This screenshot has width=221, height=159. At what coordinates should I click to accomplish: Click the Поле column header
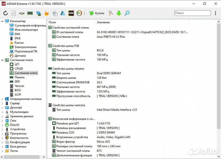pos(52,22)
